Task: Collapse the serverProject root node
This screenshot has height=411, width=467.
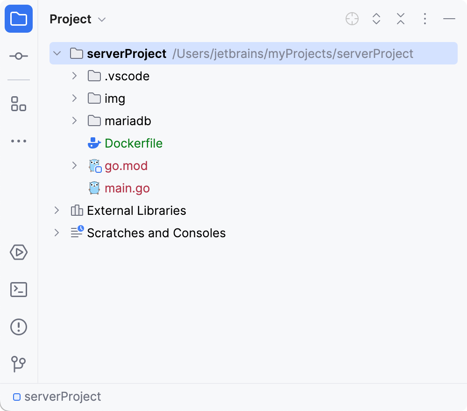Action: [x=57, y=54]
